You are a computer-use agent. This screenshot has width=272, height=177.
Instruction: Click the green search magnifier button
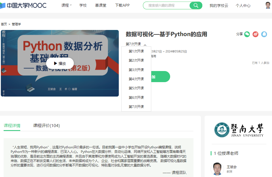[x=196, y=5]
